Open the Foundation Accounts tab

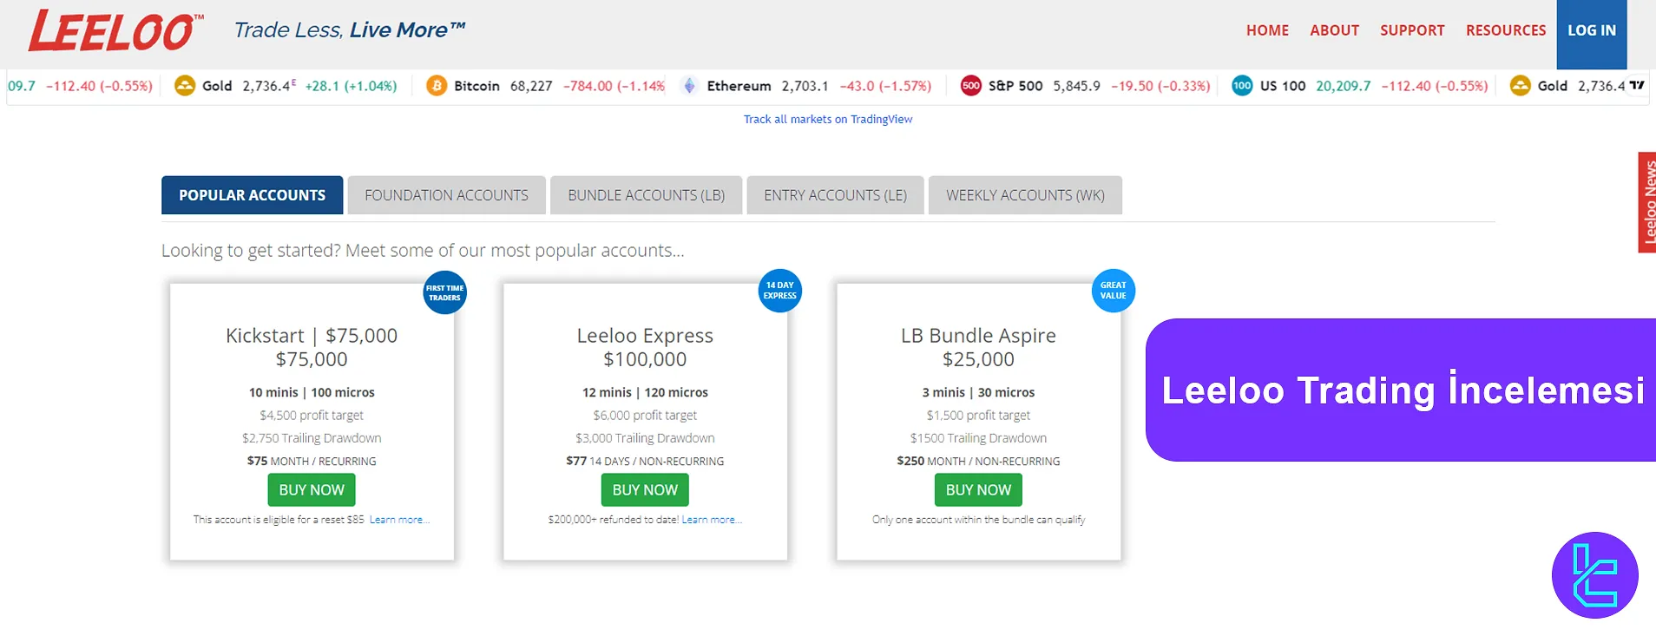[446, 195]
